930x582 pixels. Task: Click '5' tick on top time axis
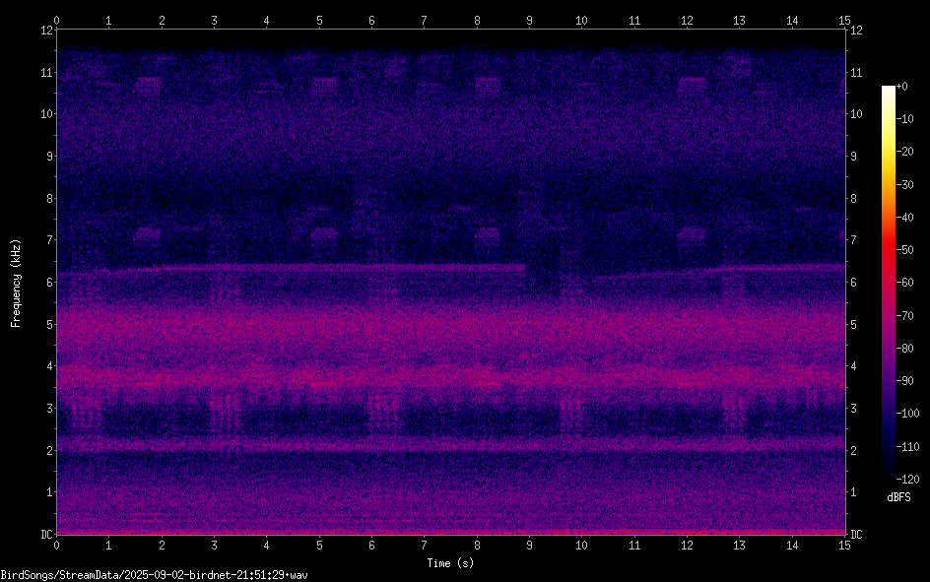(319, 21)
